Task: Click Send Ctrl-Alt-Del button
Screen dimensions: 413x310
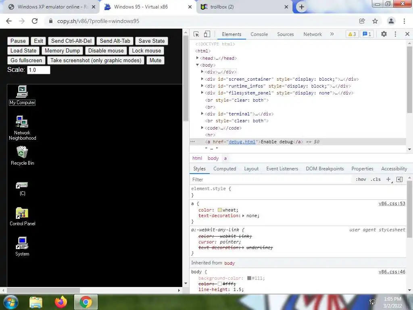Action: [71, 41]
